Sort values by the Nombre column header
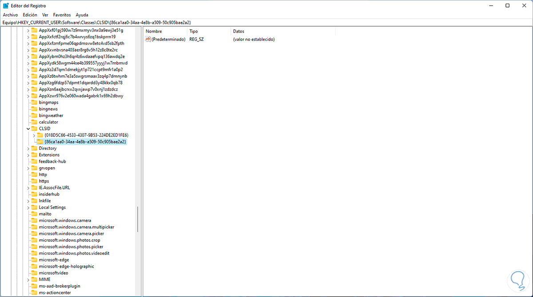Viewport: 533px width, 297px height. tap(165, 32)
